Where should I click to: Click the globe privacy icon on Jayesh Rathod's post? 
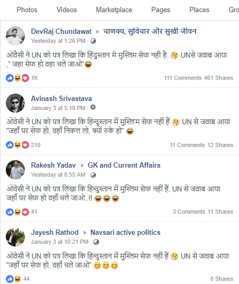click(96, 242)
